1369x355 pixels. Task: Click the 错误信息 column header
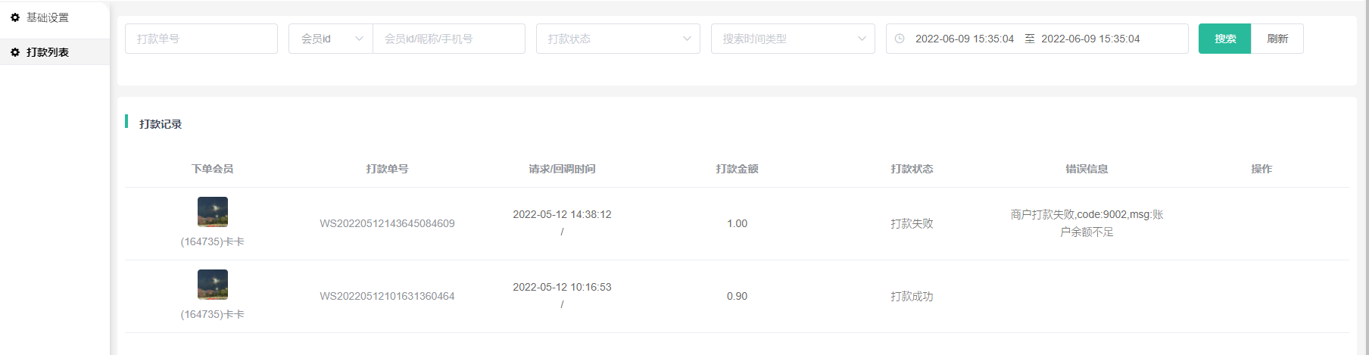point(1087,169)
